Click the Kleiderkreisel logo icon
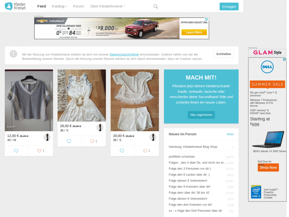 tap(9, 6)
